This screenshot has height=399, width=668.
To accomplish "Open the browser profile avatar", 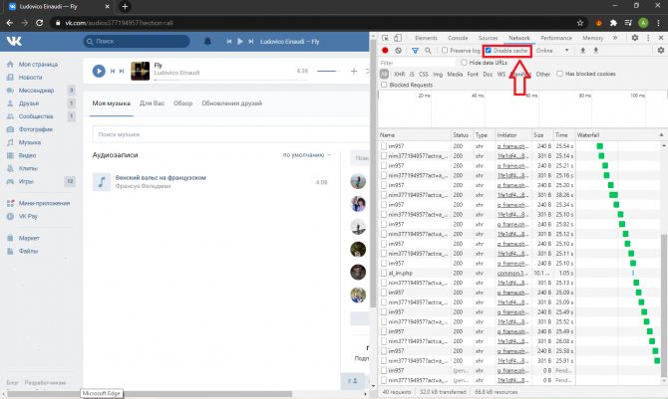I will 643,23.
